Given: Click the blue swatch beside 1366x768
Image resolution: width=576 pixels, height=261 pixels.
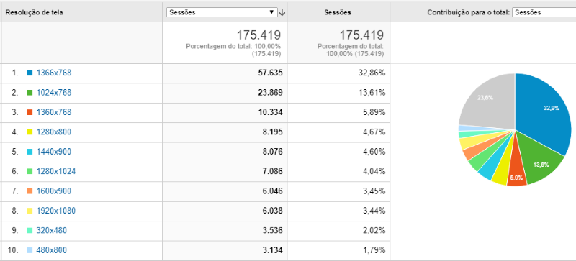Looking at the screenshot, I should [x=30, y=73].
